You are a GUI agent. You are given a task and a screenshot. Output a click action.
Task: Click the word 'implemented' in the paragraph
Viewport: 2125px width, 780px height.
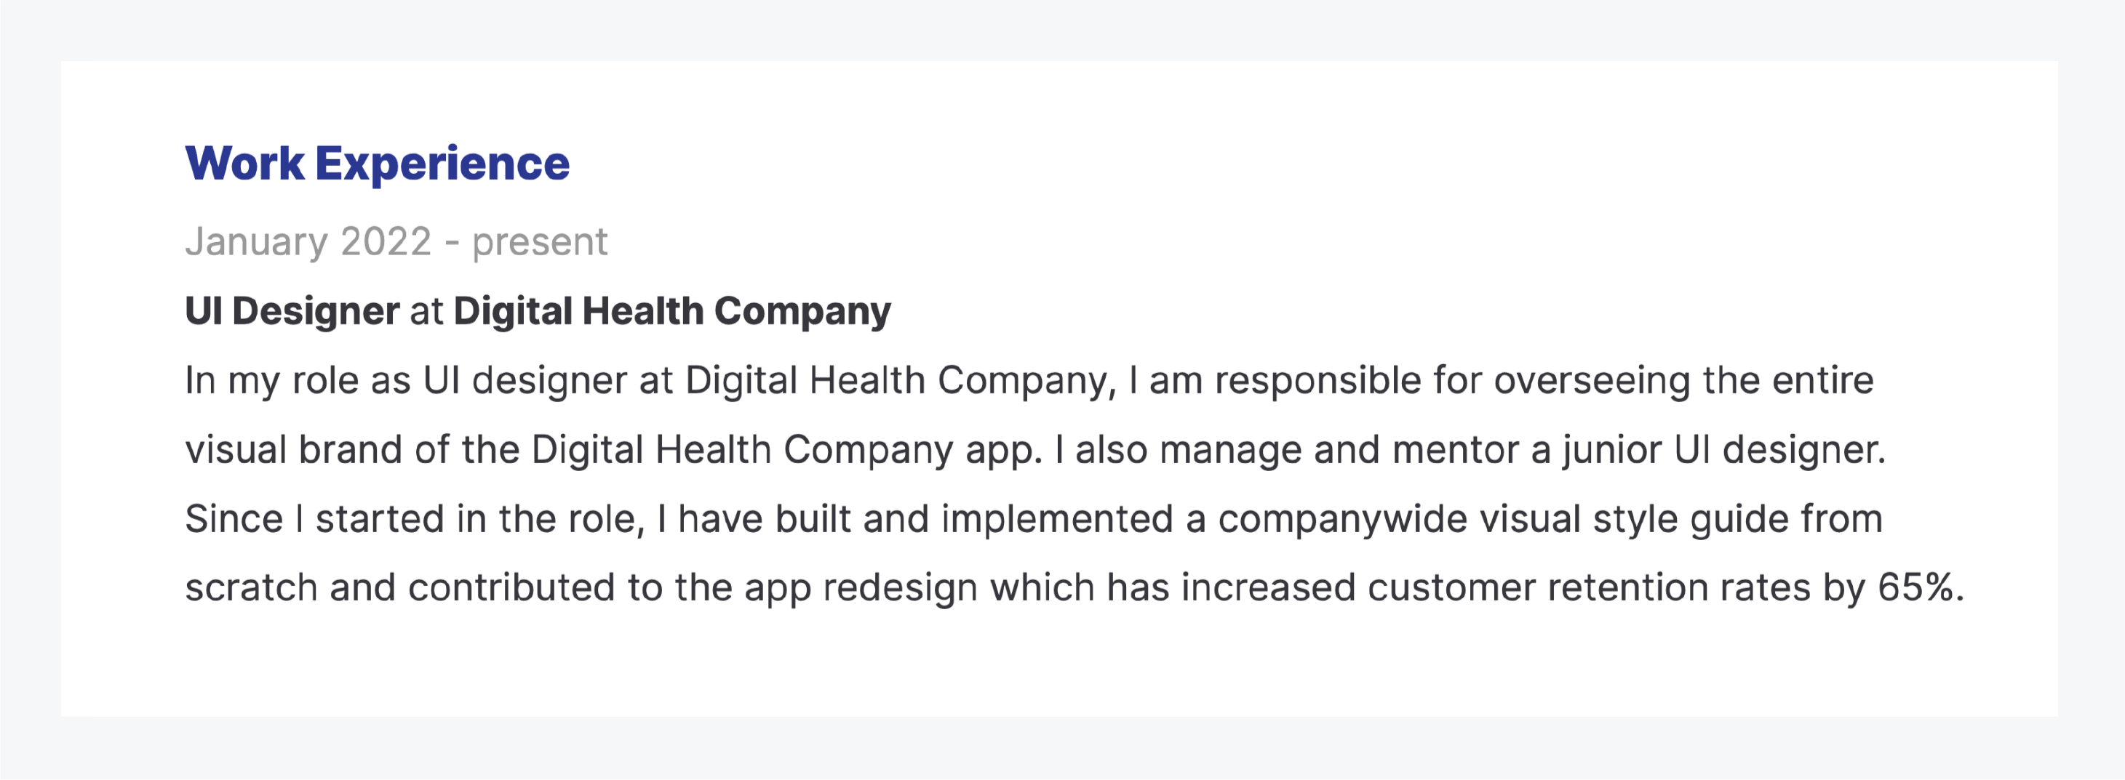click(x=1057, y=518)
